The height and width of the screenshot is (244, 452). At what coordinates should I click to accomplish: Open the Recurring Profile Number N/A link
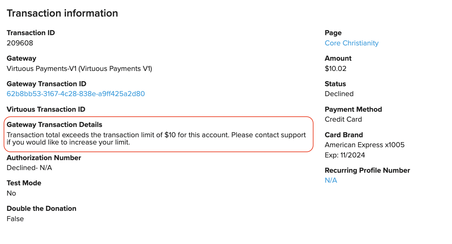click(331, 180)
